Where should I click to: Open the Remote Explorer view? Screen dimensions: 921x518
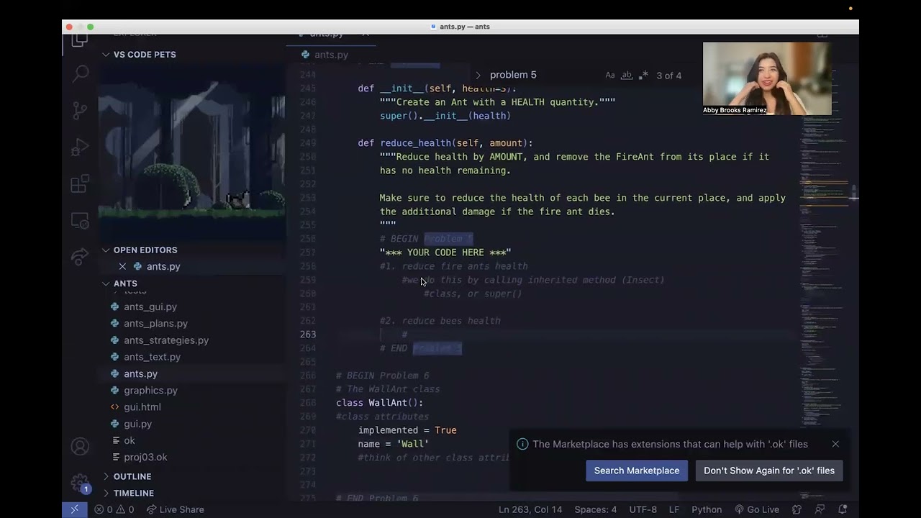point(81,221)
